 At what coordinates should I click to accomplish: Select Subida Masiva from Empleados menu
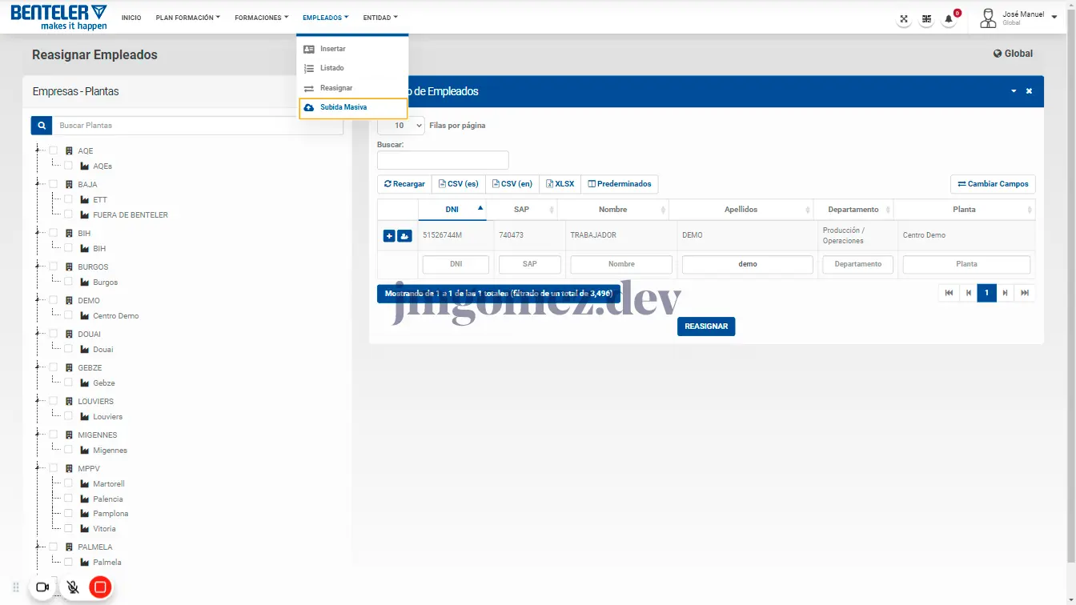coord(343,107)
